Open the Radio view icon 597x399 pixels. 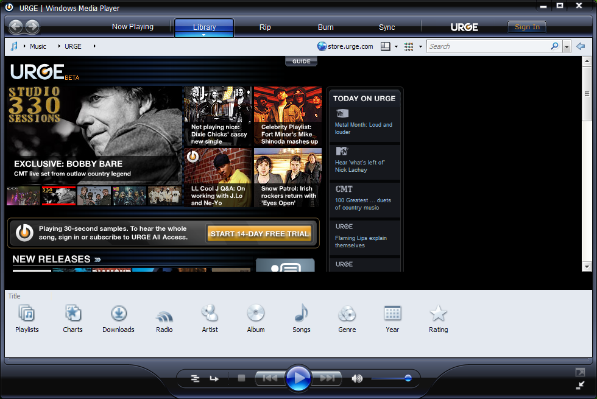click(164, 316)
